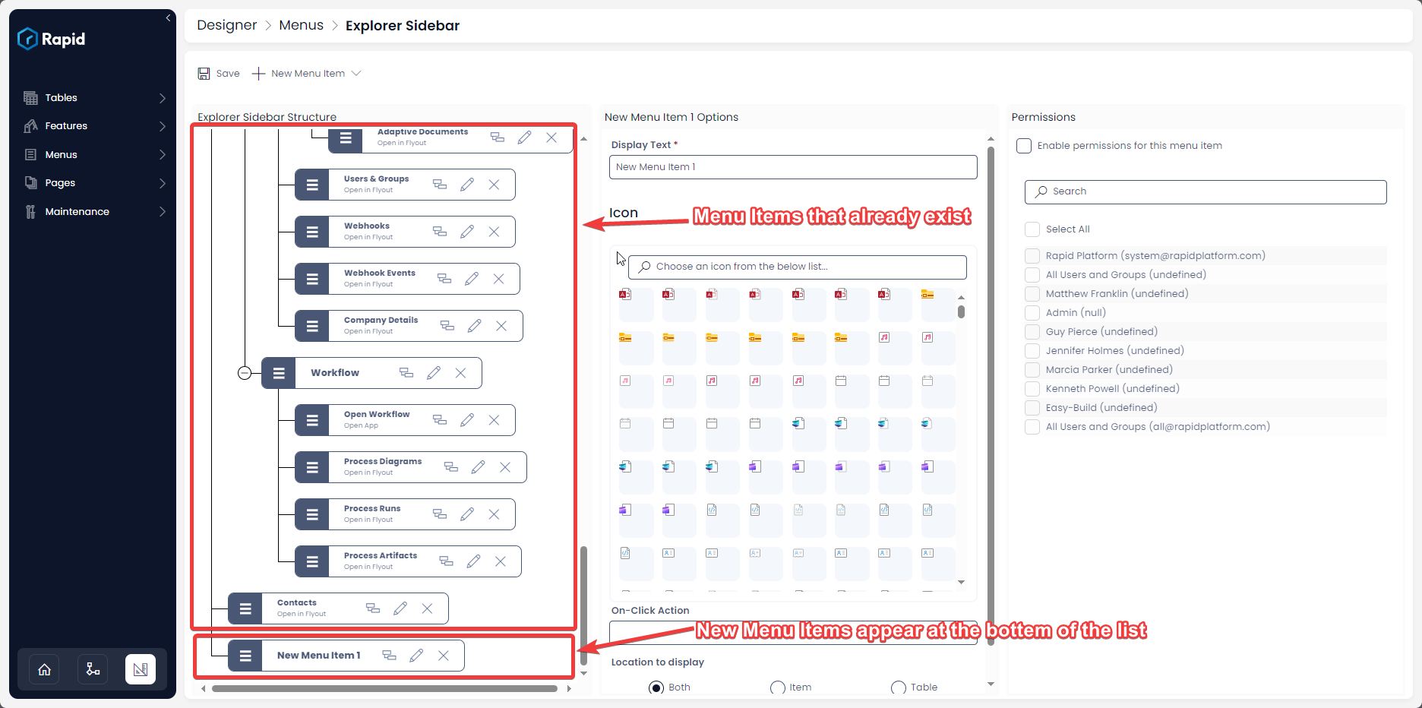Remove Process Runs using its X icon

click(494, 514)
